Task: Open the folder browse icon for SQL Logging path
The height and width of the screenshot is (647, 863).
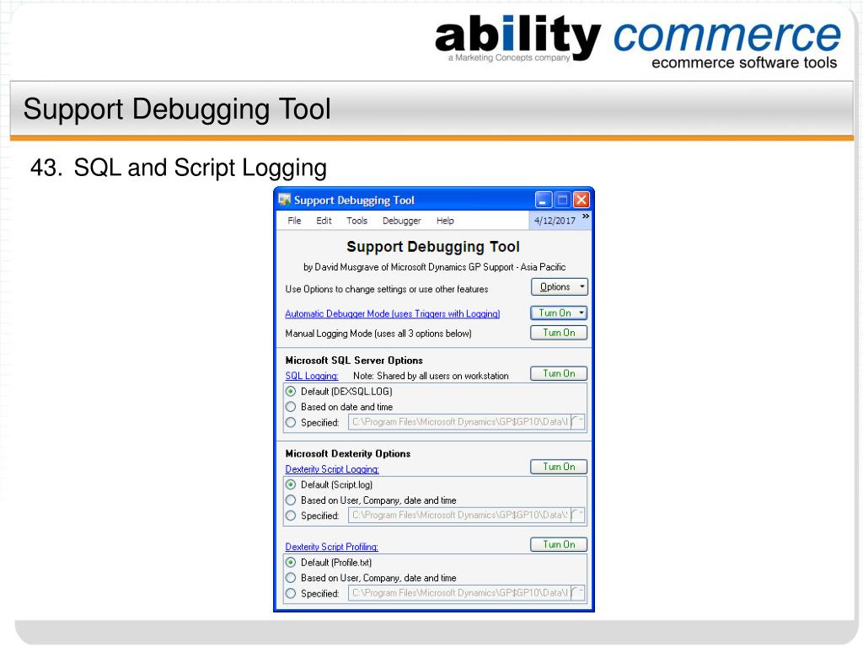Action: 577,422
